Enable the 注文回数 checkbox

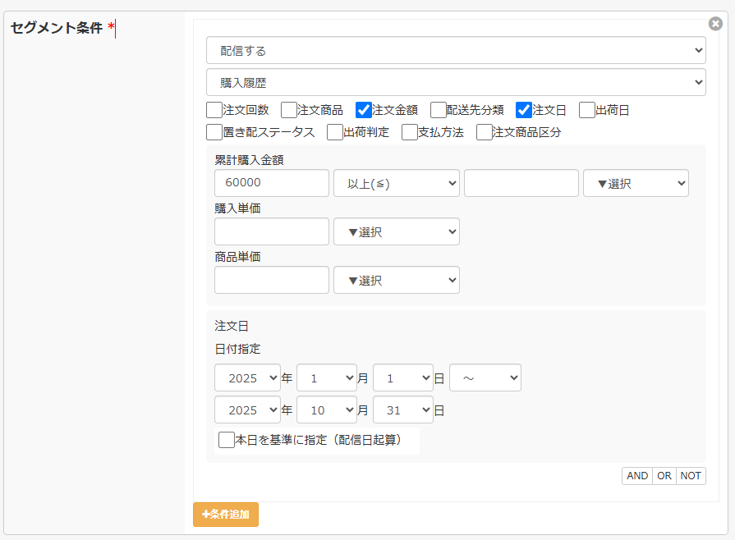(214, 110)
